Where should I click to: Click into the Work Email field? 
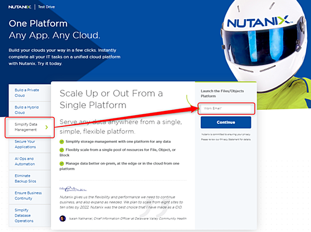(x=226, y=108)
